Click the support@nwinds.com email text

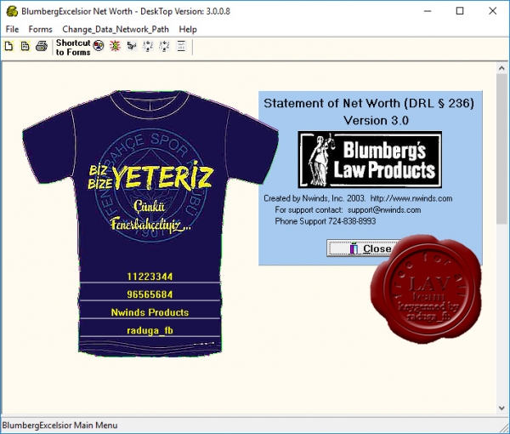coord(384,209)
